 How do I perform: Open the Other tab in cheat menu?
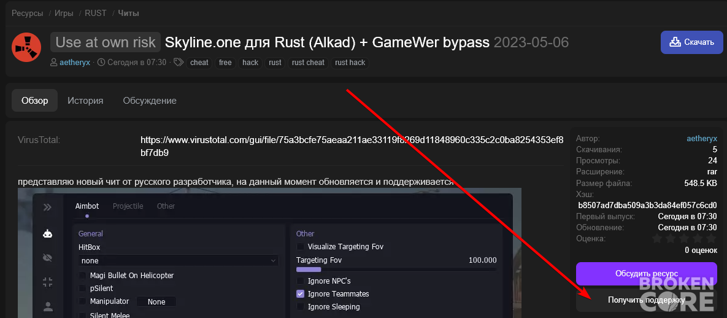pyautogui.click(x=166, y=206)
